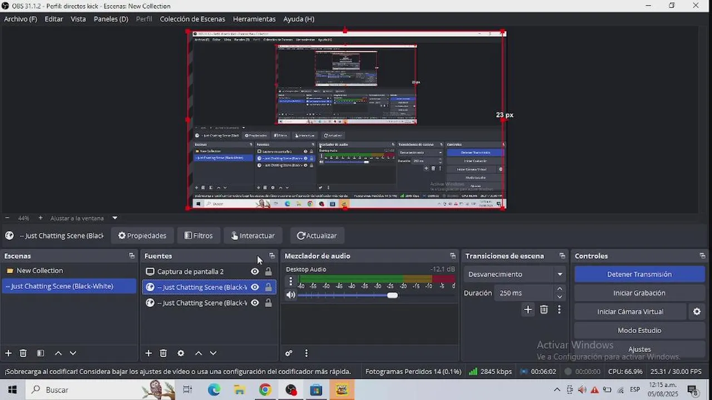Select New Collection in Escenas list
The width and height of the screenshot is (712, 400).
click(x=69, y=271)
